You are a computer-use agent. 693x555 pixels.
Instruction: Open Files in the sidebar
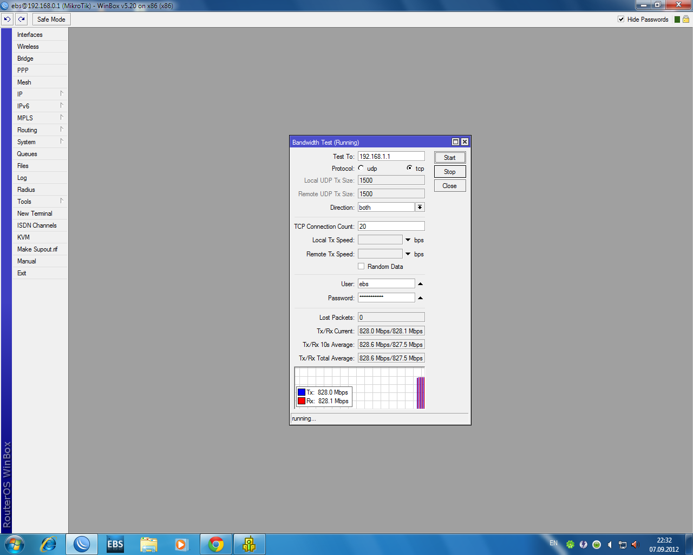pyautogui.click(x=40, y=166)
